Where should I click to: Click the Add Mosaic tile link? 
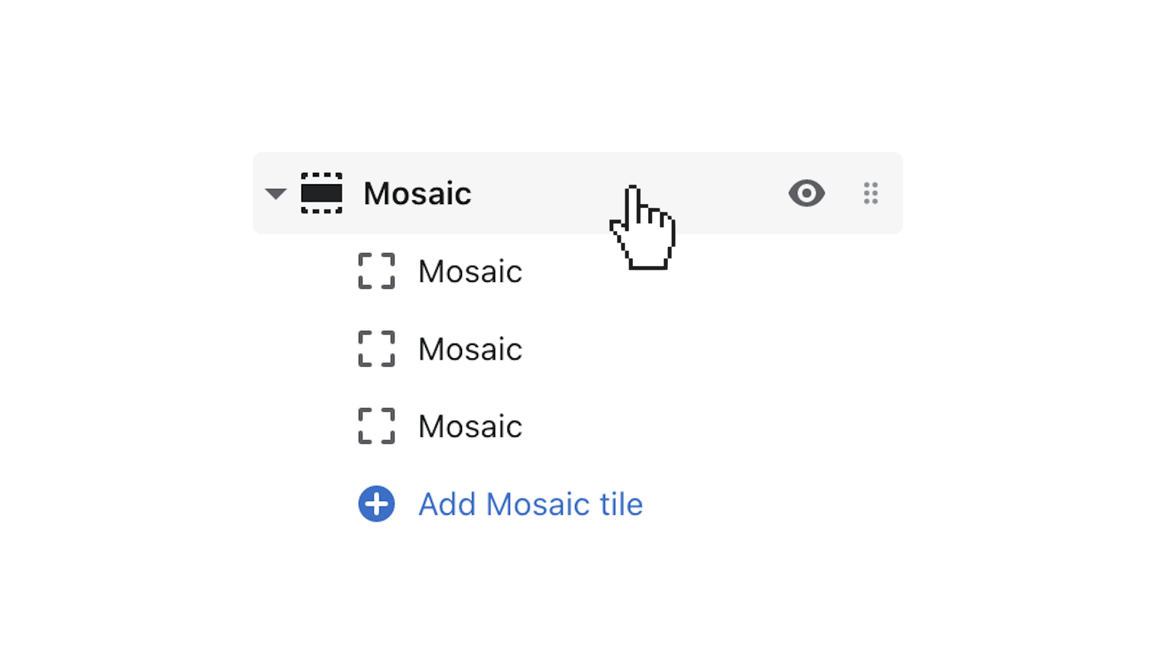click(530, 504)
